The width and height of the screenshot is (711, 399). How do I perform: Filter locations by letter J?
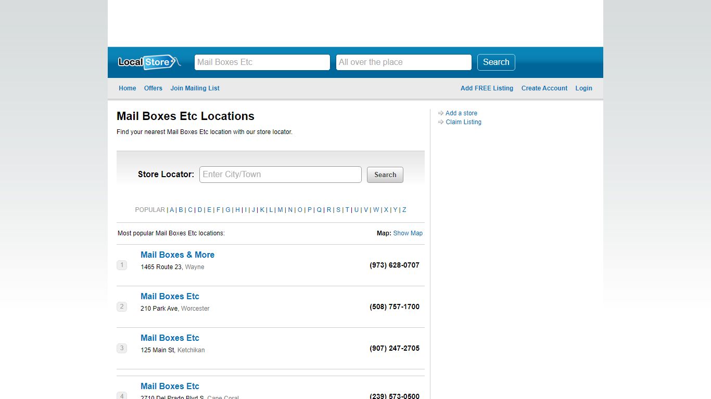[x=253, y=210]
